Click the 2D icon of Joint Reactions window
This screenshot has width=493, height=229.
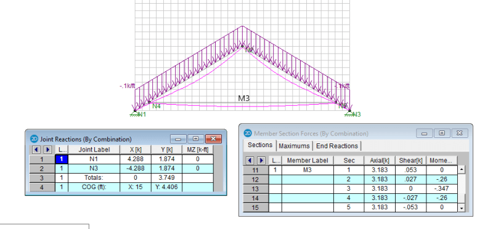(34, 139)
